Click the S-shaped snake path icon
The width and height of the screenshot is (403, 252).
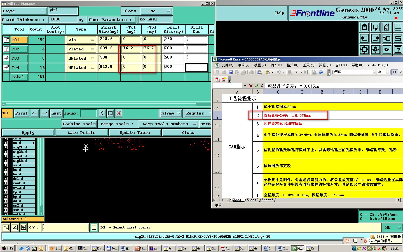pos(398,38)
